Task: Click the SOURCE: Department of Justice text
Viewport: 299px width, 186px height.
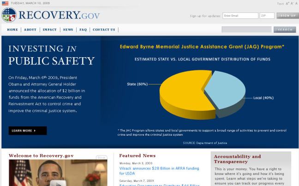Action: 205,143
